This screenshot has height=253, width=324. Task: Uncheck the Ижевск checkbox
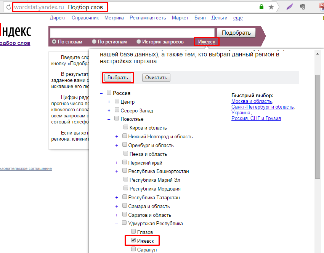tap(133, 240)
